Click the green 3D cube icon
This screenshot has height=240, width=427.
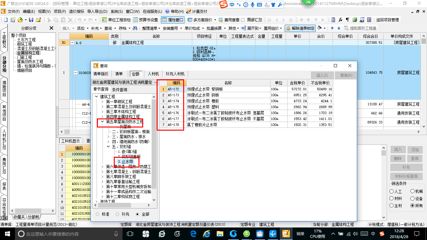(355, 20)
